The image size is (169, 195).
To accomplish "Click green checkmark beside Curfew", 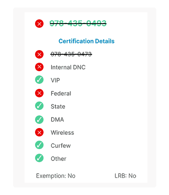I will point(39,145).
